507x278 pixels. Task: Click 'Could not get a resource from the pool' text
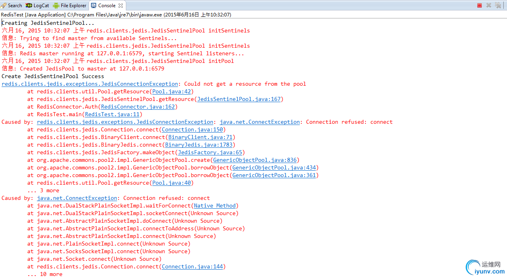point(245,84)
